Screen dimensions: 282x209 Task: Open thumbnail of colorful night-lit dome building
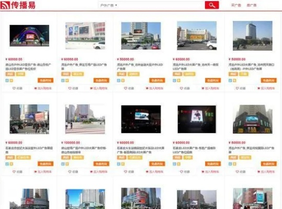[x=29, y=36]
